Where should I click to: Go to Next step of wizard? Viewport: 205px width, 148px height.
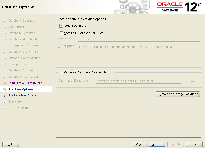[157, 144]
